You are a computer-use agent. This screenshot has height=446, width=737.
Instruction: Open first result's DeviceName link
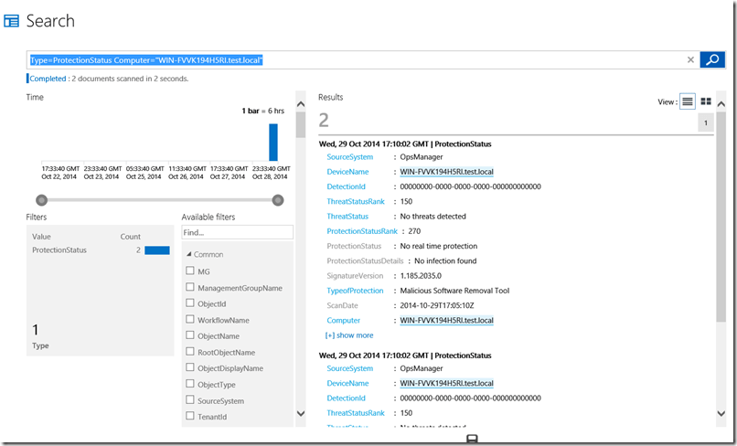[x=446, y=172]
